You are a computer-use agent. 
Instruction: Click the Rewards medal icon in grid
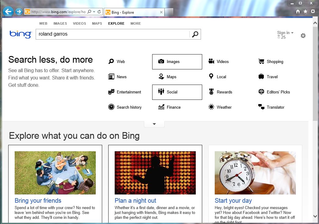pyautogui.click(x=211, y=92)
